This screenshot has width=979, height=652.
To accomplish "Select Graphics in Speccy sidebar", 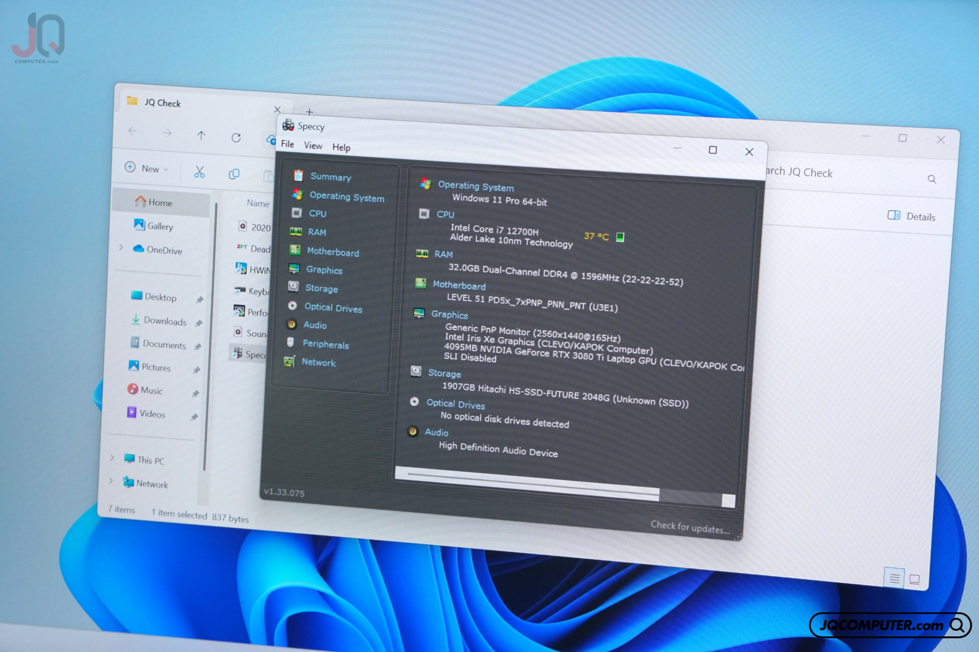I will (x=324, y=270).
